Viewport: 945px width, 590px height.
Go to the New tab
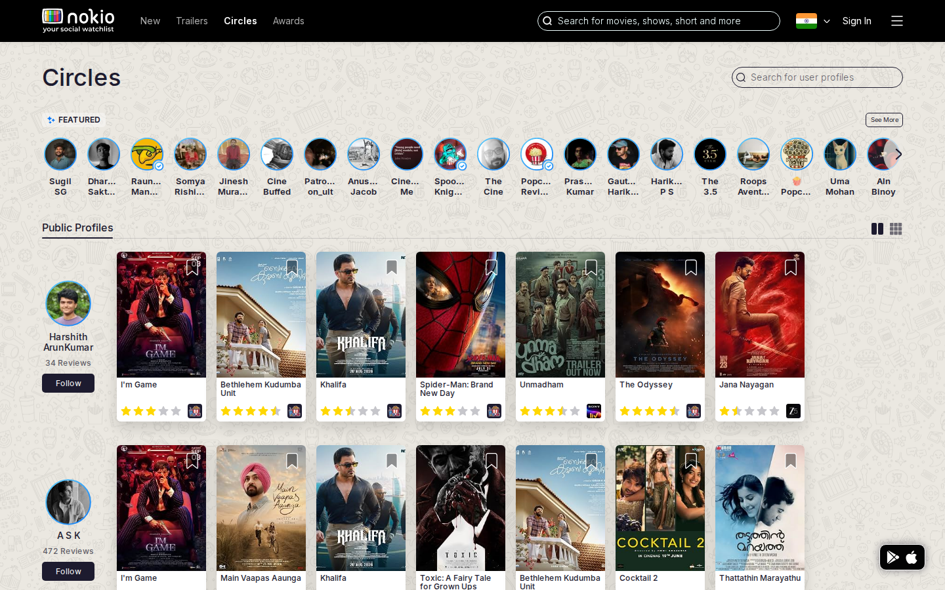click(x=150, y=21)
